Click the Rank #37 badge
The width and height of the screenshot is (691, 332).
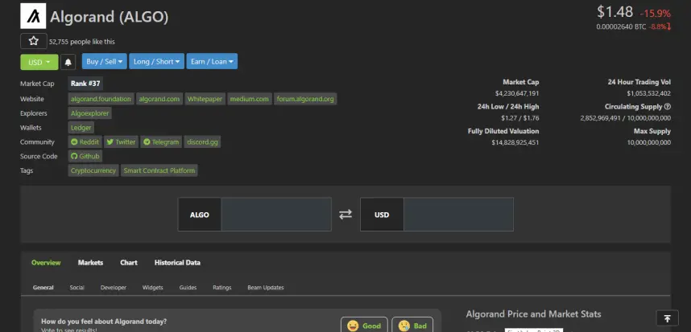[85, 84]
